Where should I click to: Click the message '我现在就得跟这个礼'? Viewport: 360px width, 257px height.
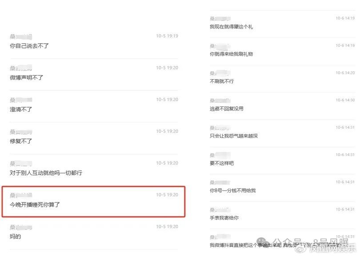coord(231,27)
